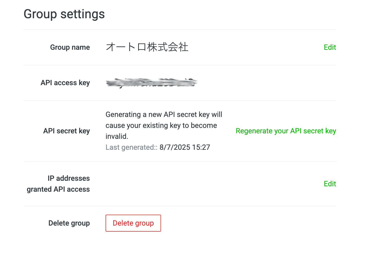Screen dimensions: 369x261
Task: Click Regenerate your API secret key link
Action: (x=286, y=131)
